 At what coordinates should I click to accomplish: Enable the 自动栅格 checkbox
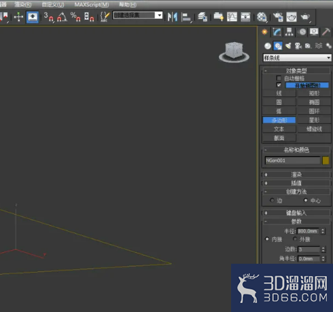pos(279,78)
